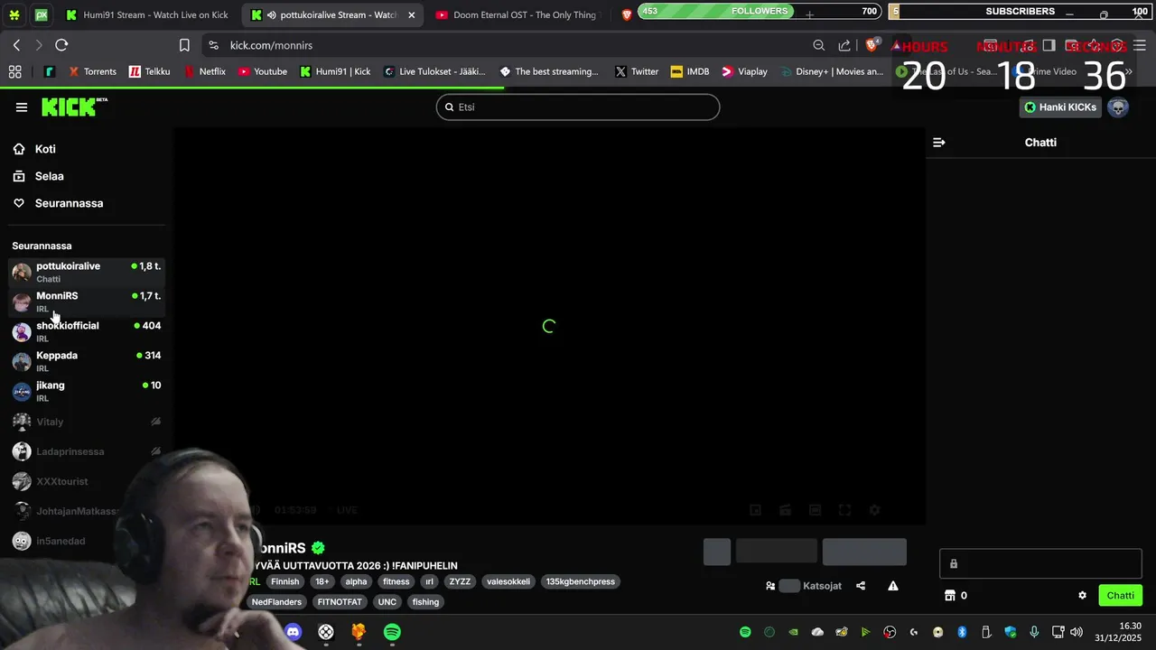Open the MonniRS channel in the sidebar
The height and width of the screenshot is (650, 1156).
tap(86, 302)
